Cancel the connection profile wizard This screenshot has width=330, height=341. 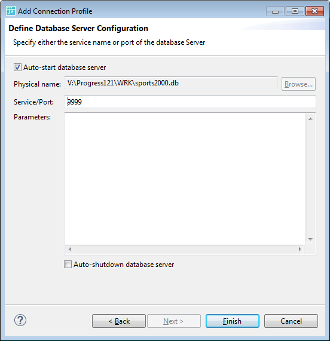click(x=291, y=321)
